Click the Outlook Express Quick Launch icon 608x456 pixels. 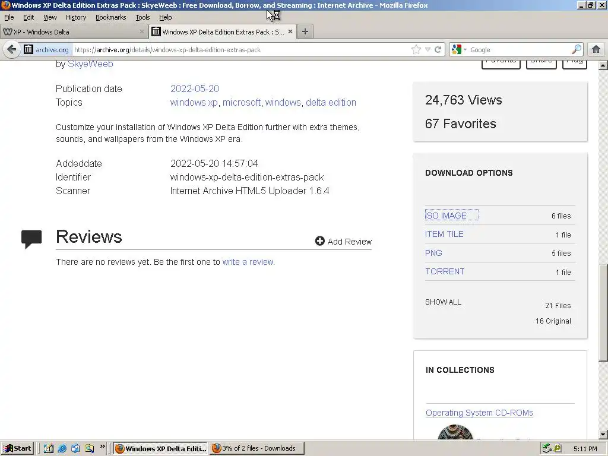(x=75, y=449)
